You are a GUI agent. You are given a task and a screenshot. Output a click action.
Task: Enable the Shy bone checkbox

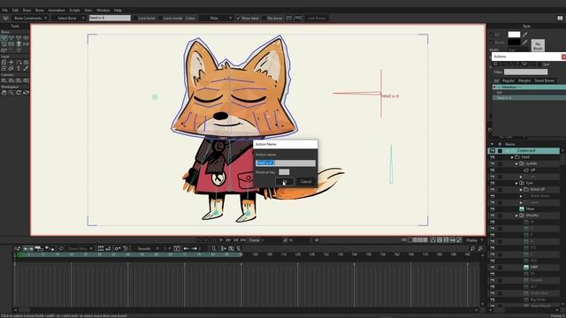click(x=264, y=18)
